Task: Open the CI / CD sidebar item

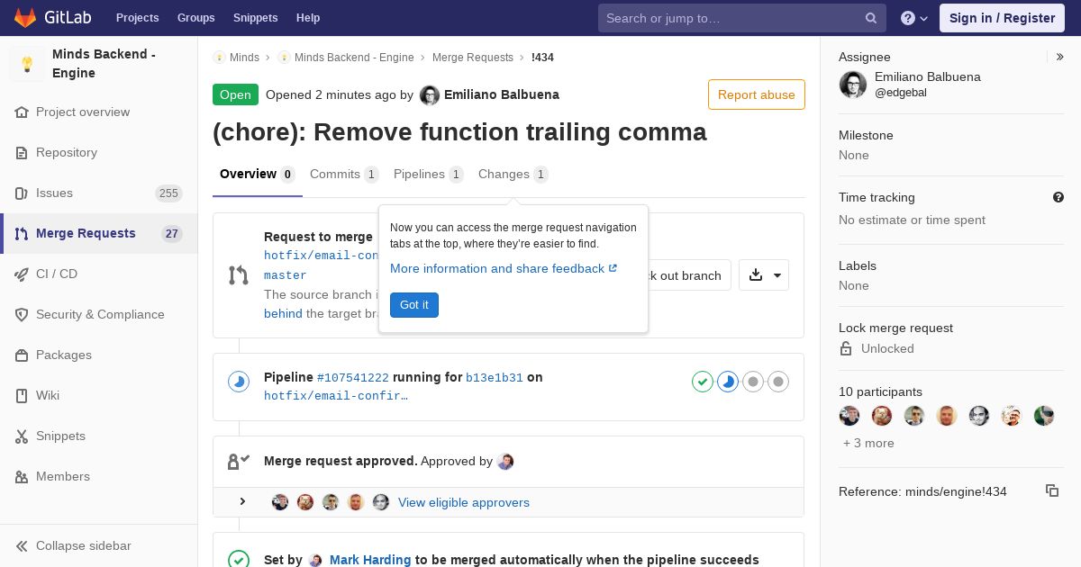Action: tap(56, 274)
